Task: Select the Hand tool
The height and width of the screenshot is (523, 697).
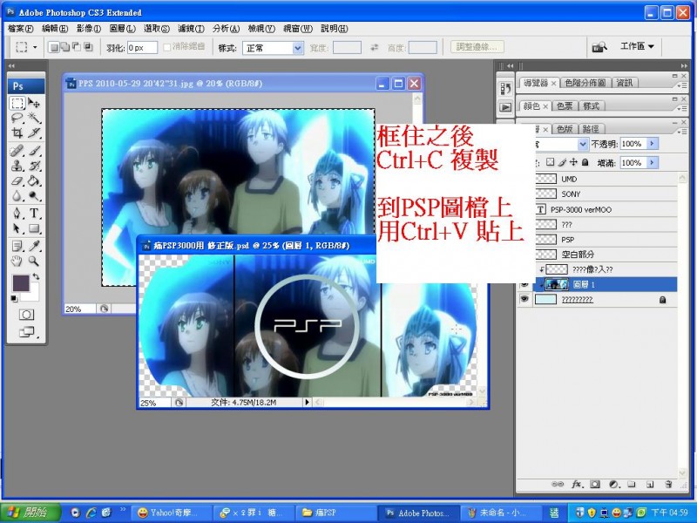Action: pyautogui.click(x=17, y=261)
